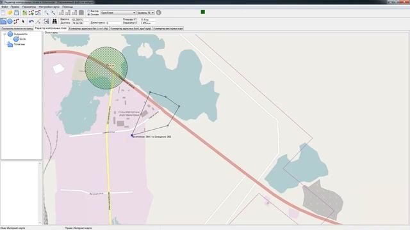The width and height of the screenshot is (410, 230).
Task: Switch to Конвертер адресных баз xgis/xgid tab
Action: click(131, 28)
